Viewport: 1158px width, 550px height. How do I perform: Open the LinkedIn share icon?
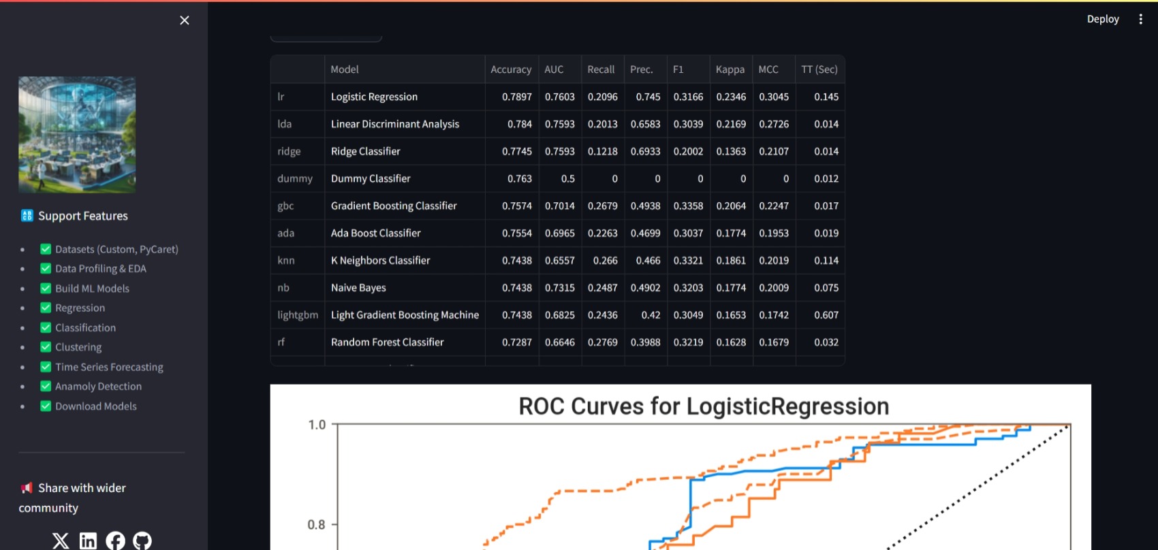coord(88,540)
